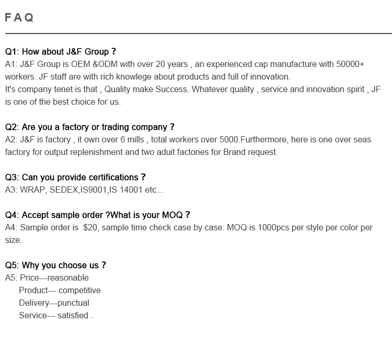Click the "Product--- competitive" line
This screenshot has width=392, height=345.
click(x=60, y=291)
